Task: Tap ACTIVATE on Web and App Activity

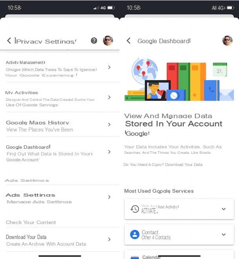Action: tap(149, 211)
